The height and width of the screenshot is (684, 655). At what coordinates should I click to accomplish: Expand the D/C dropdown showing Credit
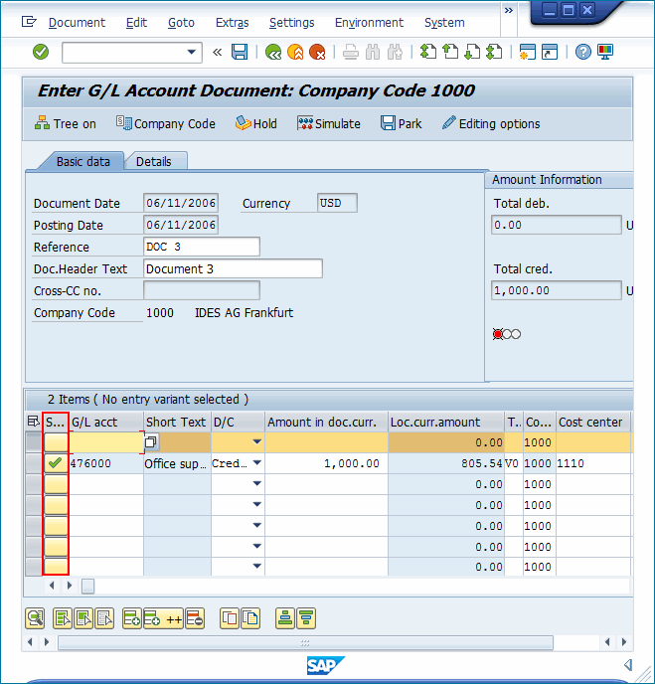click(x=257, y=463)
